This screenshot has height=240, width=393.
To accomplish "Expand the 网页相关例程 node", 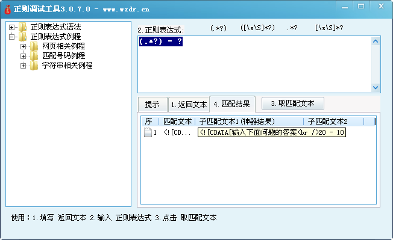I will pos(23,46).
